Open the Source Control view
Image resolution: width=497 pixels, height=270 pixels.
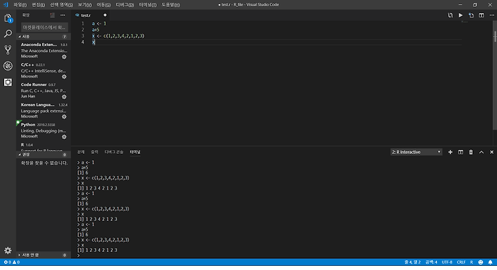[x=8, y=50]
